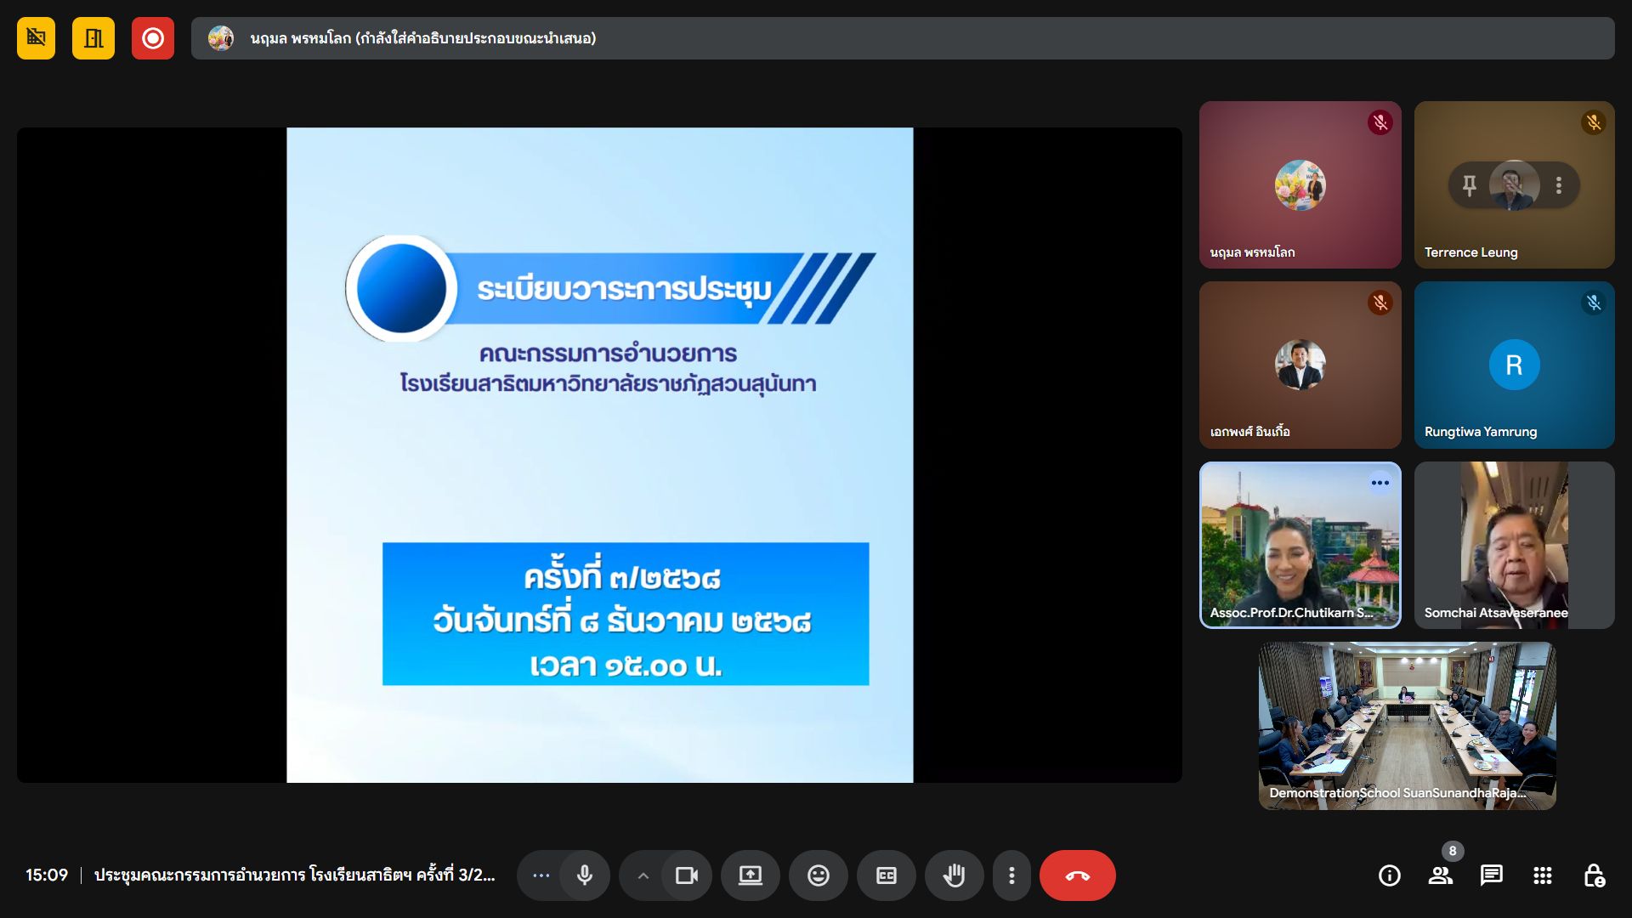
Task: Open audio settings ellipsis beside microphone
Action: click(541, 875)
